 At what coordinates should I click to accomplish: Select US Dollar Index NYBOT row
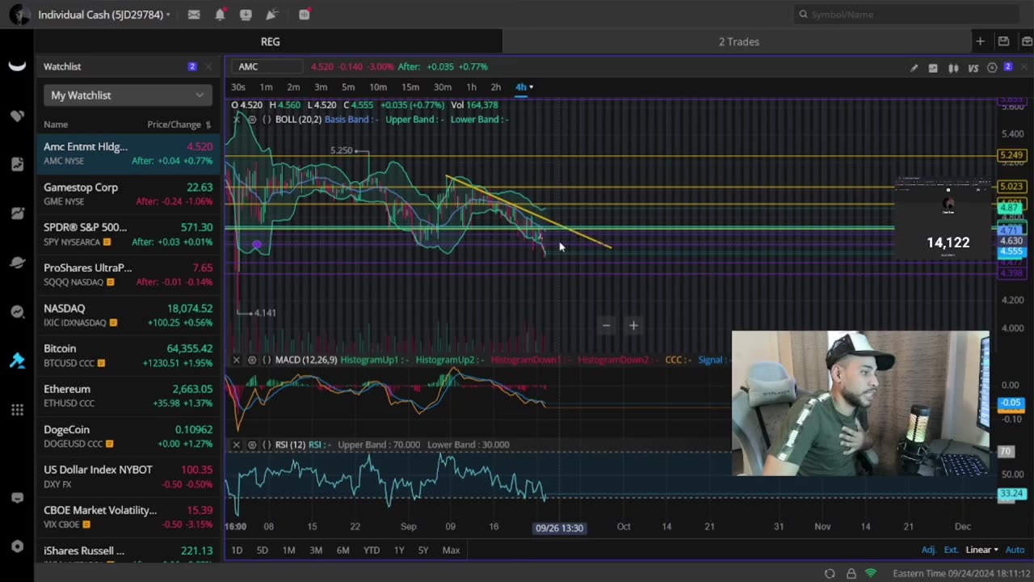point(128,477)
